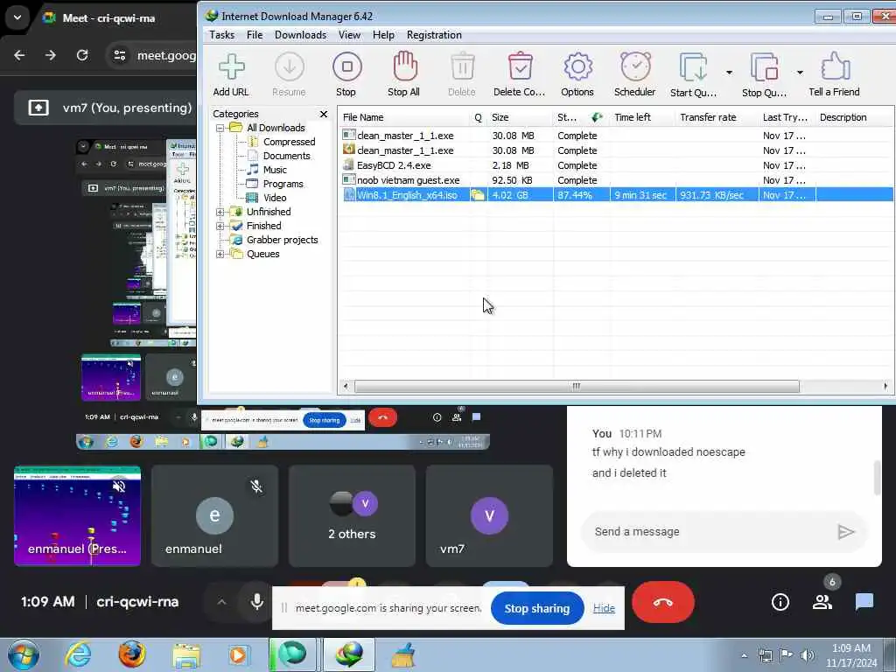Open the Help menu
The image size is (896, 672).
pos(383,35)
